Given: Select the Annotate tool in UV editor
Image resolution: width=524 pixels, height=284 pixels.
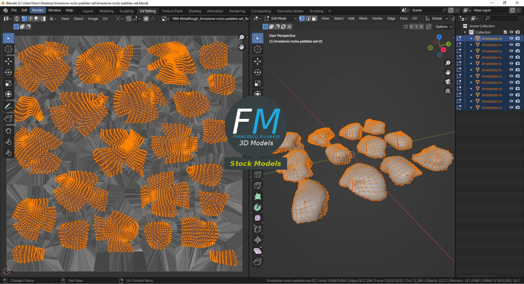Looking at the screenshot, I should (8, 106).
